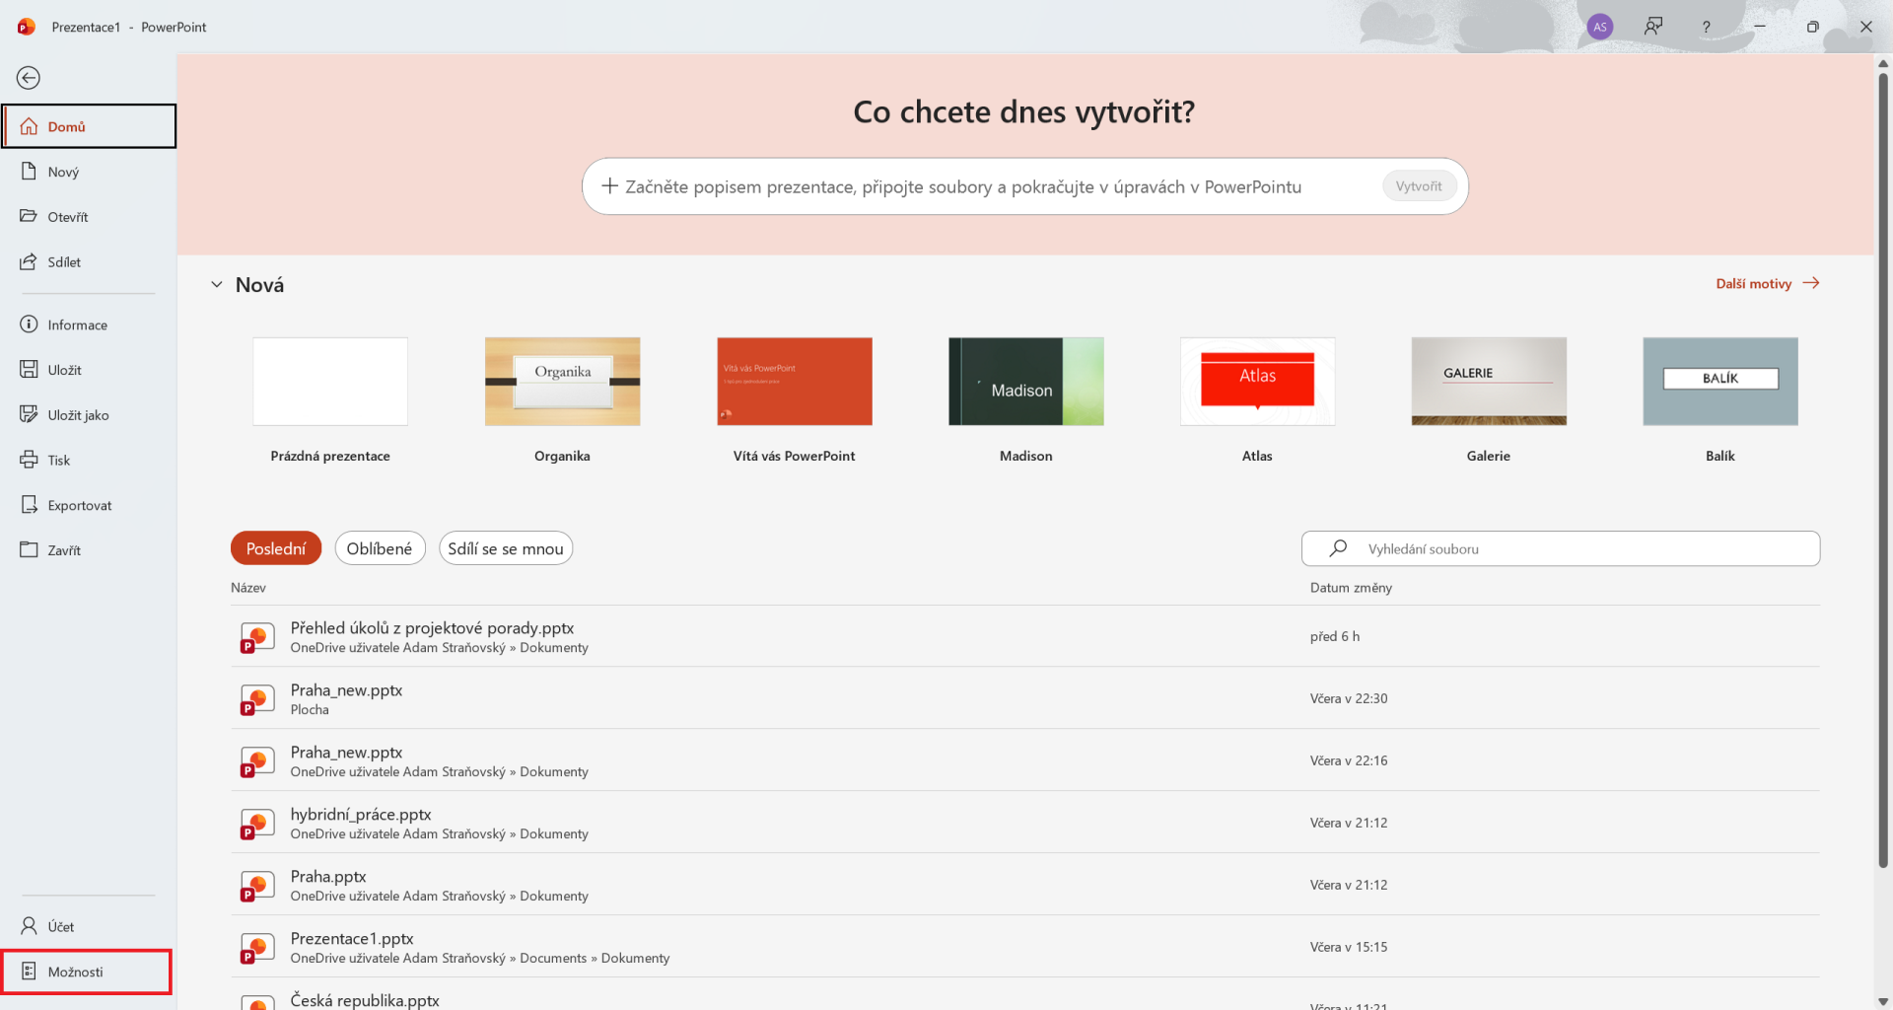This screenshot has width=1893, height=1010.
Task: Click the feedback person icon in title bar
Action: pos(1653,27)
